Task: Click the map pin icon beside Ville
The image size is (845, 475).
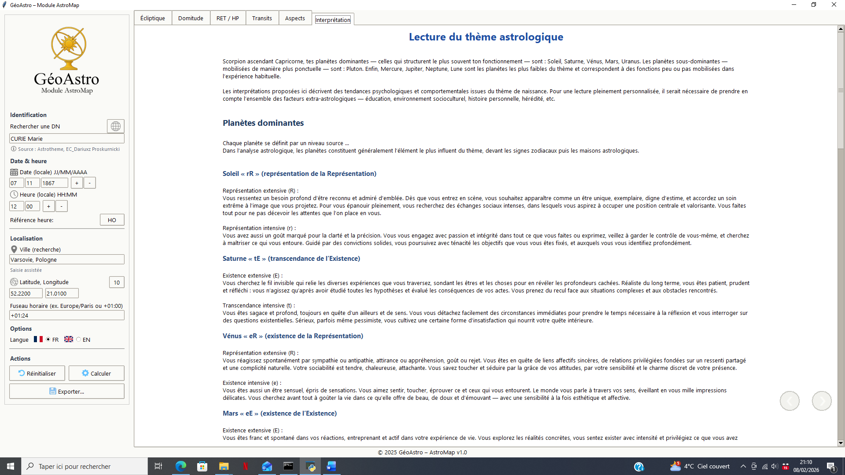Action: pos(14,249)
